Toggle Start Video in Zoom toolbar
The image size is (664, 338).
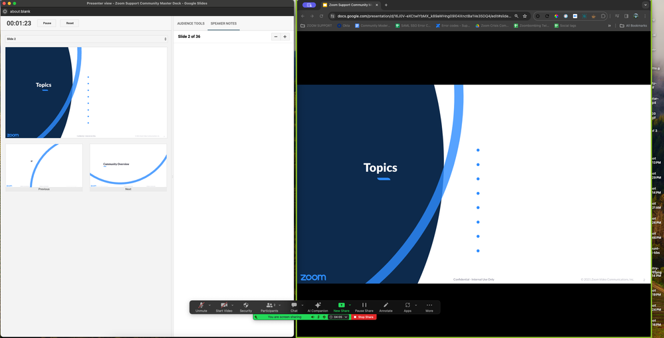click(x=224, y=305)
